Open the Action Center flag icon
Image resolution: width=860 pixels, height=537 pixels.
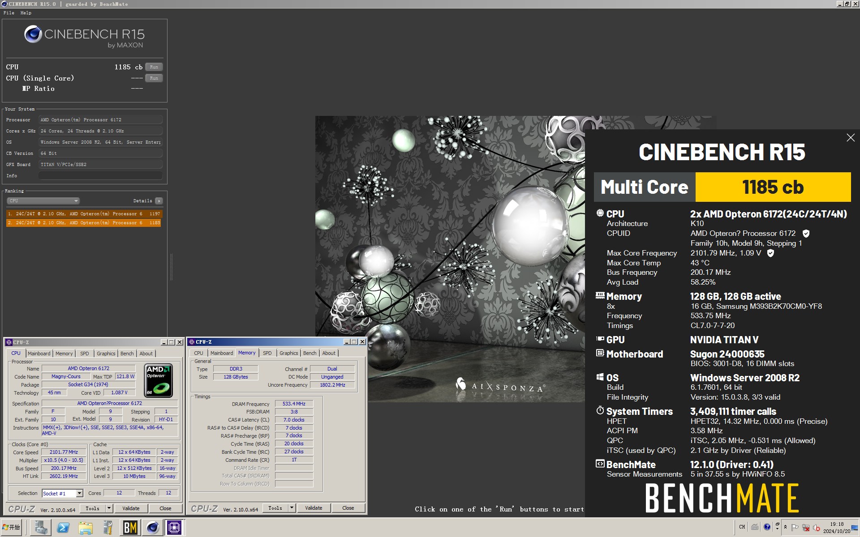[x=795, y=528]
